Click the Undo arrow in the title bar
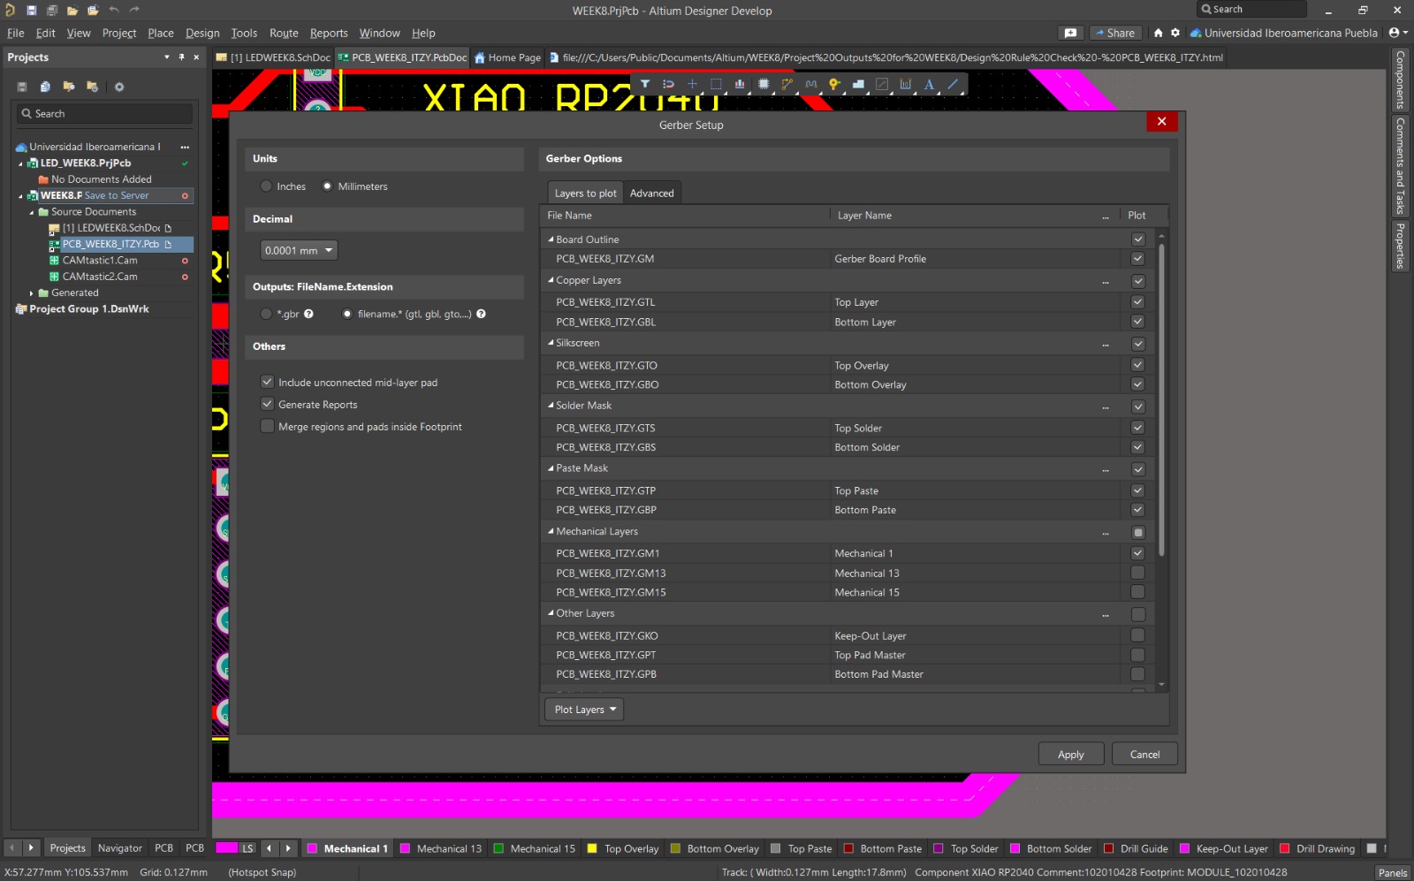Image resolution: width=1414 pixels, height=881 pixels. point(114,11)
